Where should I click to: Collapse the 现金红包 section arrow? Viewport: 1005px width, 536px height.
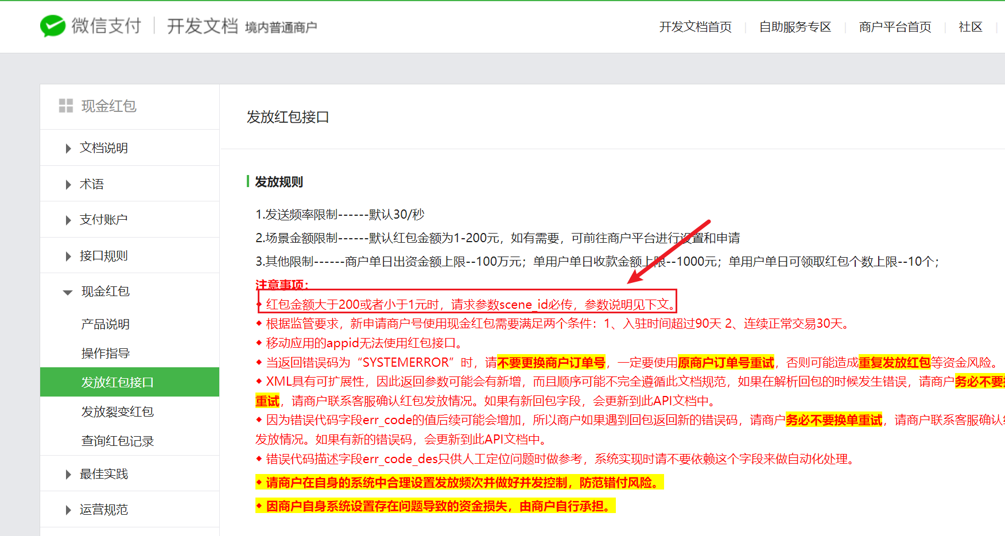point(68,292)
